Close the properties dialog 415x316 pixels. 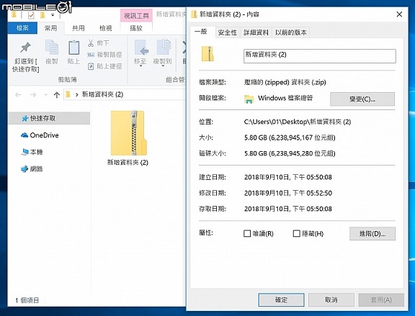[x=399, y=14]
